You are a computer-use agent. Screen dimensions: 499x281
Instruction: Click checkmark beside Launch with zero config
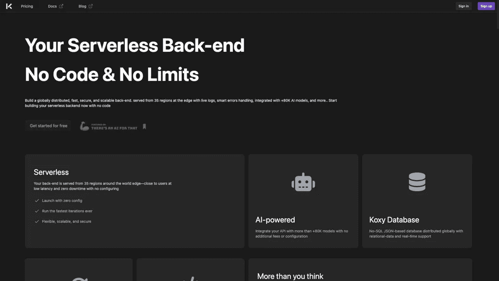tap(37, 201)
